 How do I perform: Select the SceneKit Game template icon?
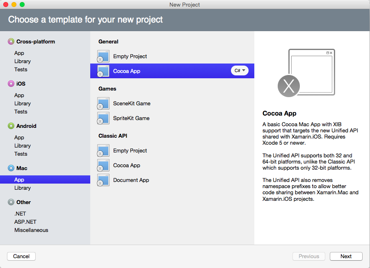(103, 103)
